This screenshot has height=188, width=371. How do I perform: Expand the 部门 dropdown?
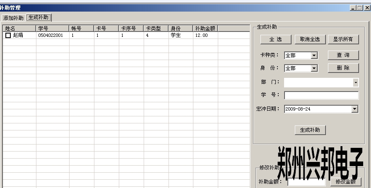point(356,83)
